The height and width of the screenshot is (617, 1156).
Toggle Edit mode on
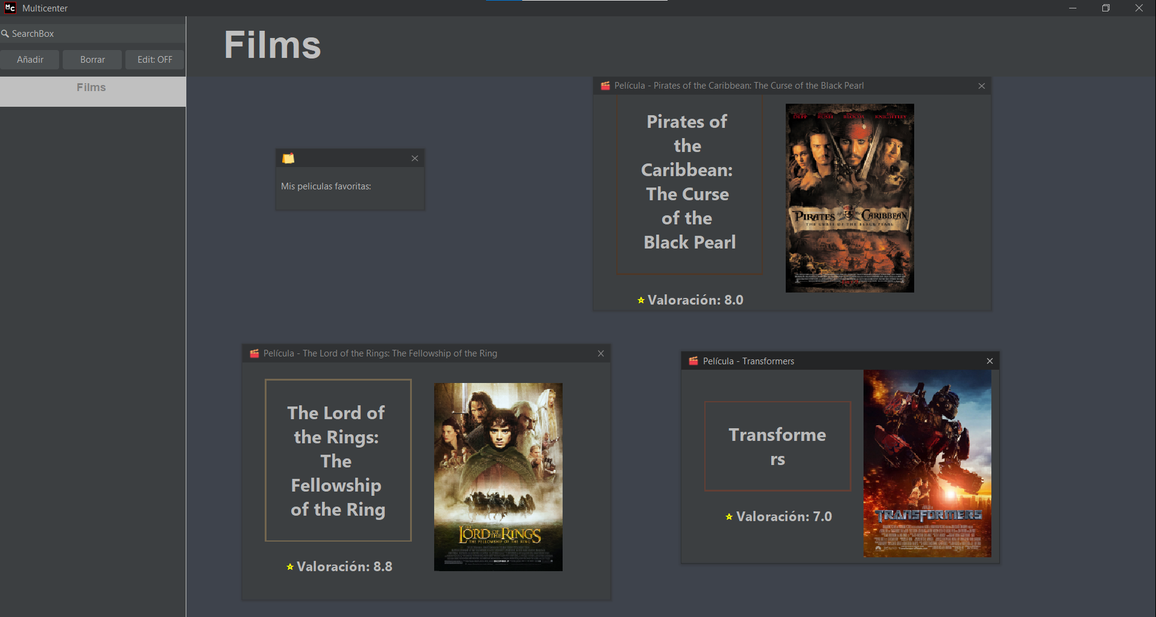(154, 60)
